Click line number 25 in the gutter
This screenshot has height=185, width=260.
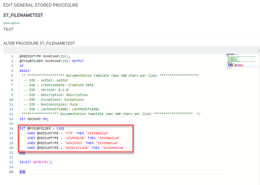(11, 172)
